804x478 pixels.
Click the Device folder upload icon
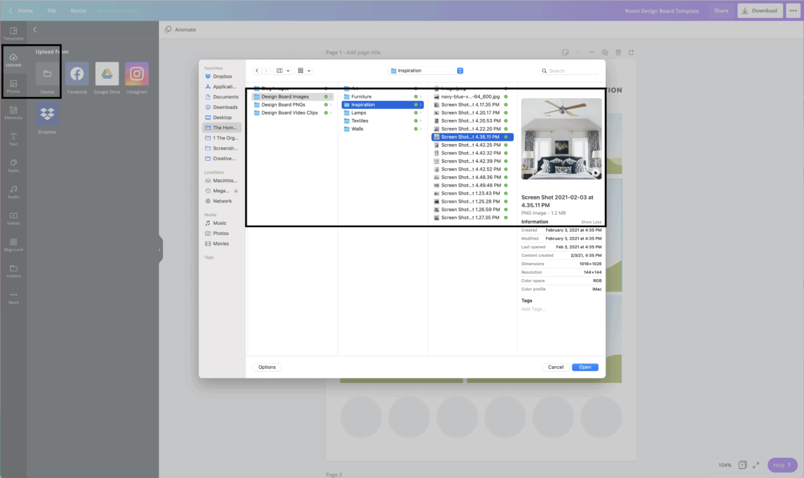(x=47, y=74)
